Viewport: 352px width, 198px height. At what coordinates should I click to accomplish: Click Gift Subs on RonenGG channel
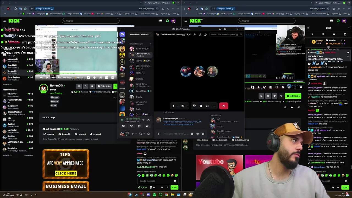coord(104,86)
